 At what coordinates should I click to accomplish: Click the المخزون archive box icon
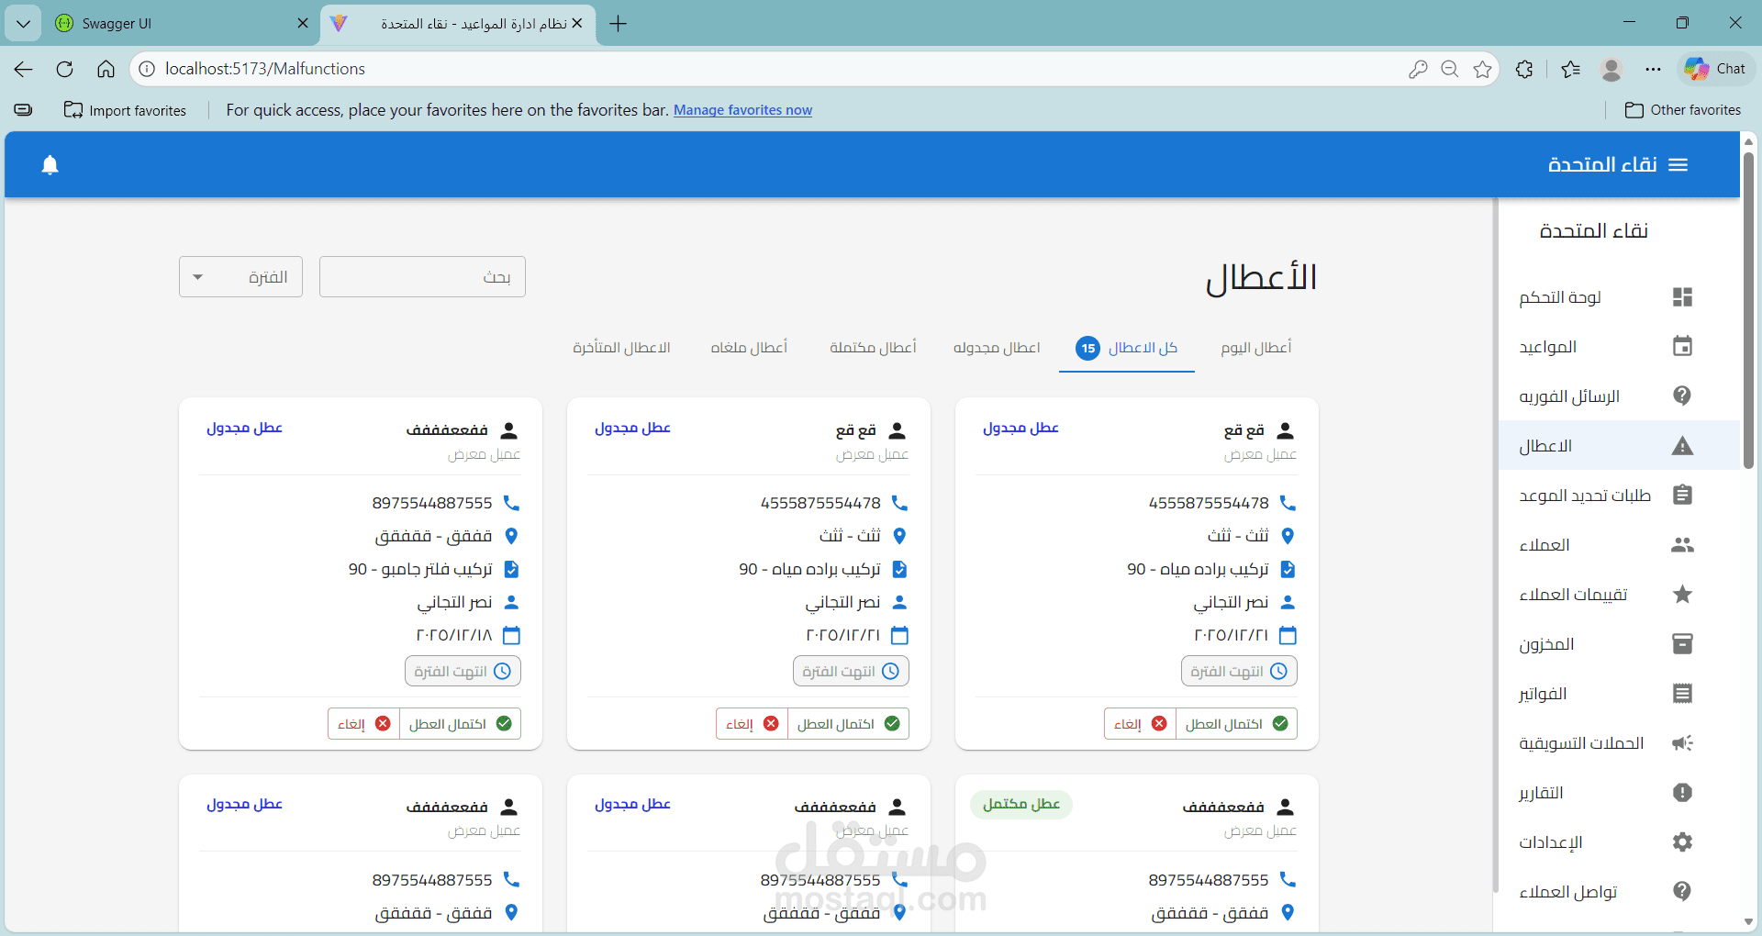pos(1682,644)
